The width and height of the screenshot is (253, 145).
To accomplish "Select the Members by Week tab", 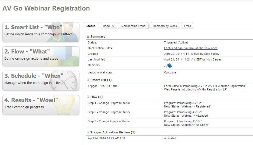I will point(165,26).
